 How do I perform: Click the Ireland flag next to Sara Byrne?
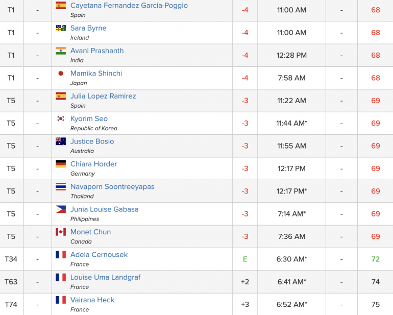tap(61, 28)
